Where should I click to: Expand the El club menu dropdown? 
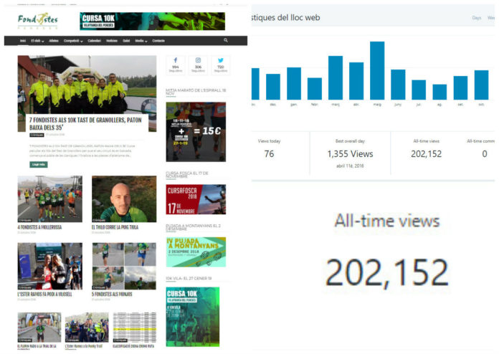(38, 41)
